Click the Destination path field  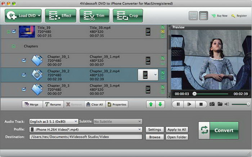[x=86, y=137]
